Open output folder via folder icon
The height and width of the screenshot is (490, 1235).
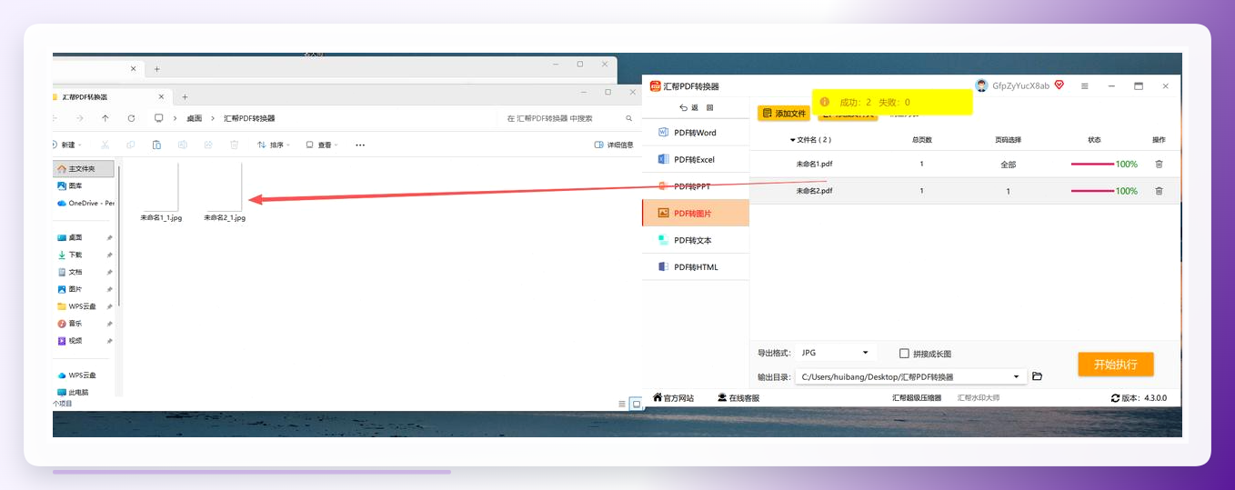point(1038,376)
